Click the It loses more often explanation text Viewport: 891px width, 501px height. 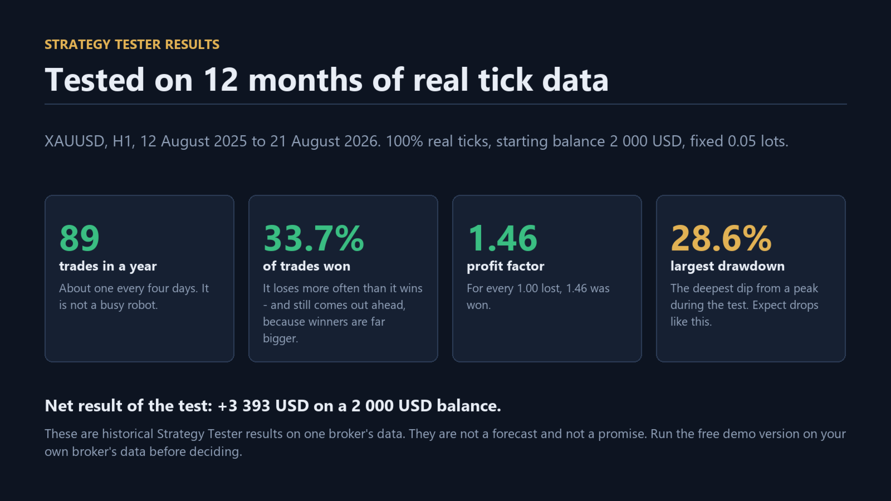pyautogui.click(x=342, y=313)
